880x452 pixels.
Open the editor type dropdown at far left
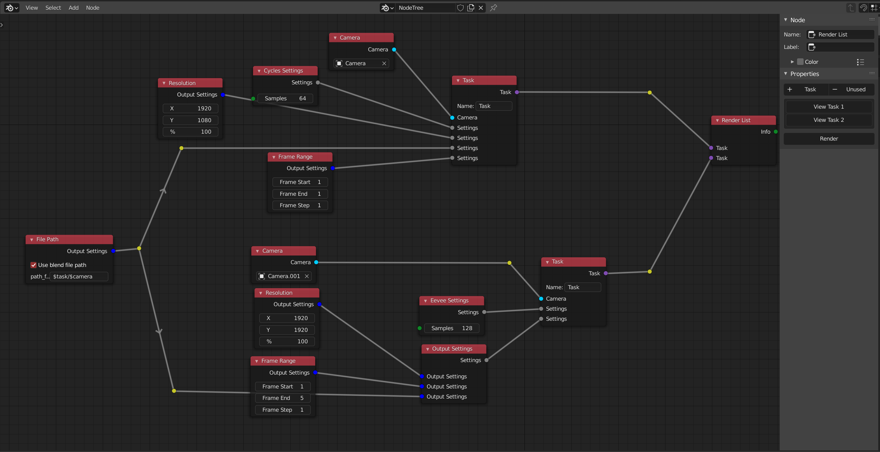pos(12,8)
